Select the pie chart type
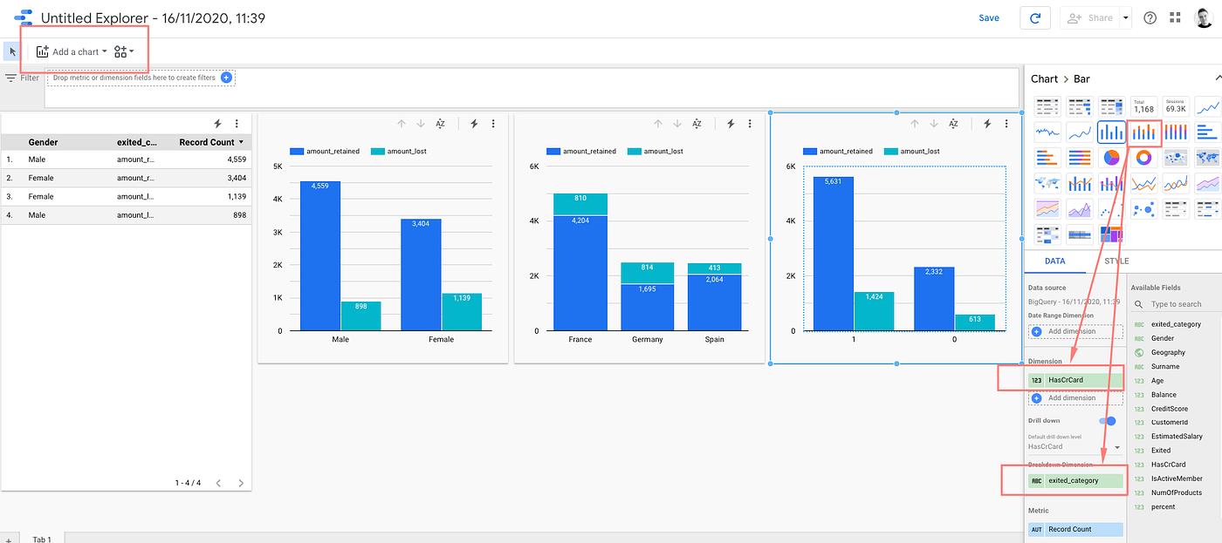 pos(1112,158)
